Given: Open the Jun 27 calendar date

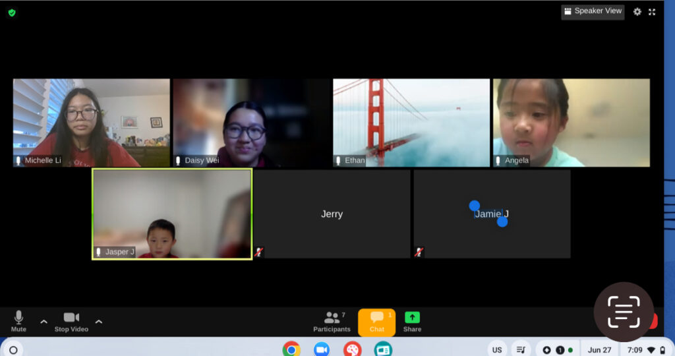Looking at the screenshot, I should point(599,350).
